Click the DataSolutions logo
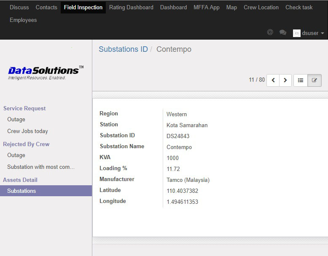 tap(46, 72)
